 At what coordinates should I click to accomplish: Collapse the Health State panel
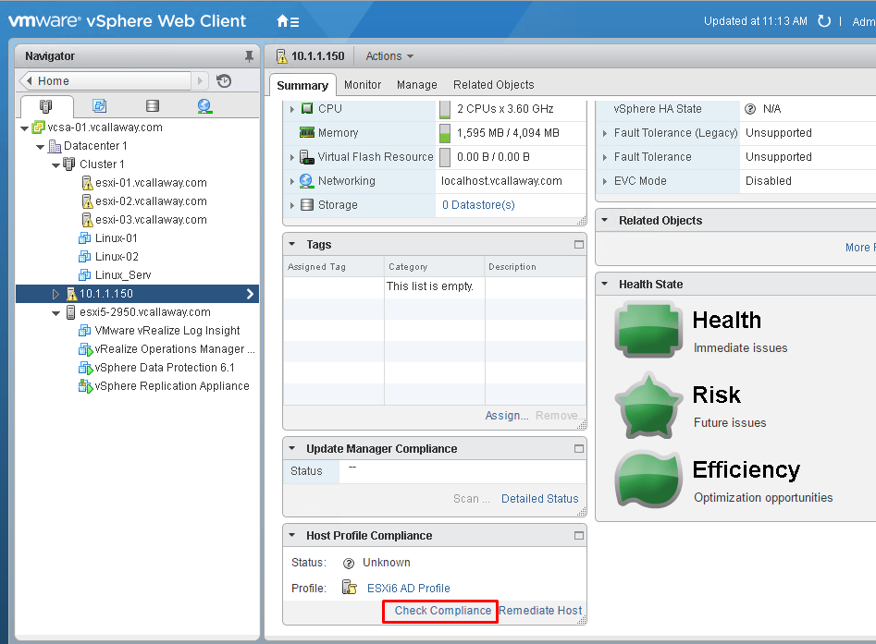pos(604,284)
